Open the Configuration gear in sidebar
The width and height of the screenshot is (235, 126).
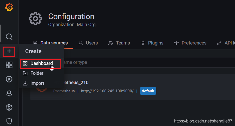pyautogui.click(x=9, y=107)
